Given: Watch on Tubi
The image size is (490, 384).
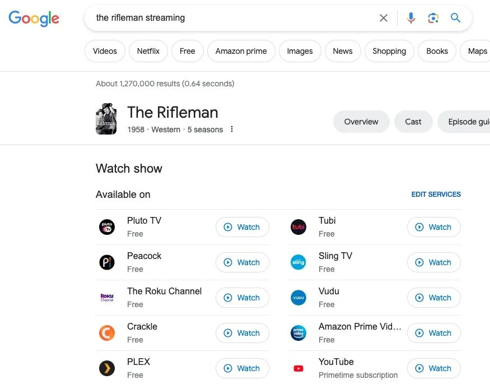Looking at the screenshot, I should click(434, 227).
